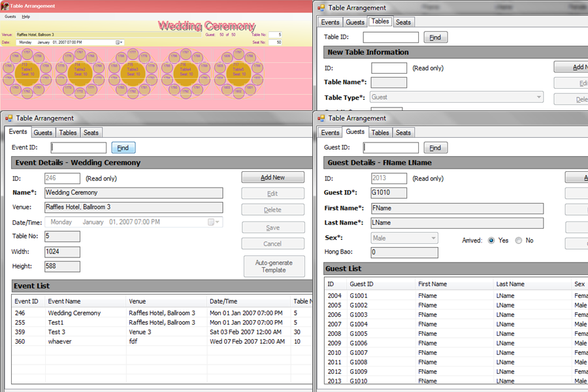Switch to Seats tab in Event window

[91, 133]
